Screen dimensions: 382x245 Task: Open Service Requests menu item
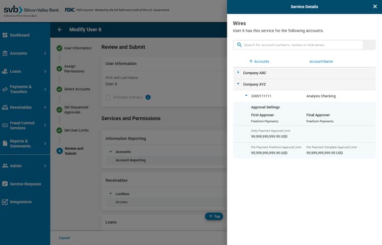click(x=26, y=184)
